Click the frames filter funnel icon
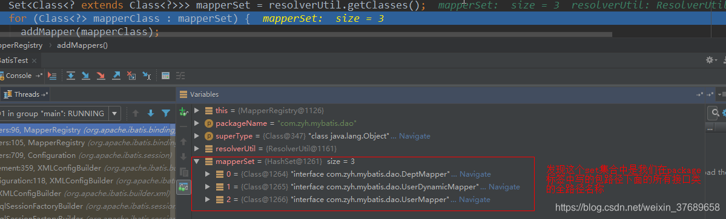This screenshot has height=219, width=726. [165, 113]
